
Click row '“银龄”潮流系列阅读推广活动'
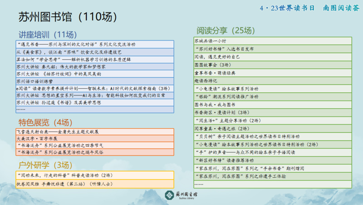(273, 97)
